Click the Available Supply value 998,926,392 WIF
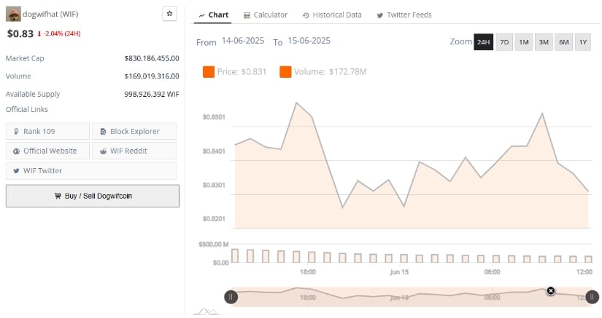This screenshot has height=318, width=602. (x=152, y=94)
